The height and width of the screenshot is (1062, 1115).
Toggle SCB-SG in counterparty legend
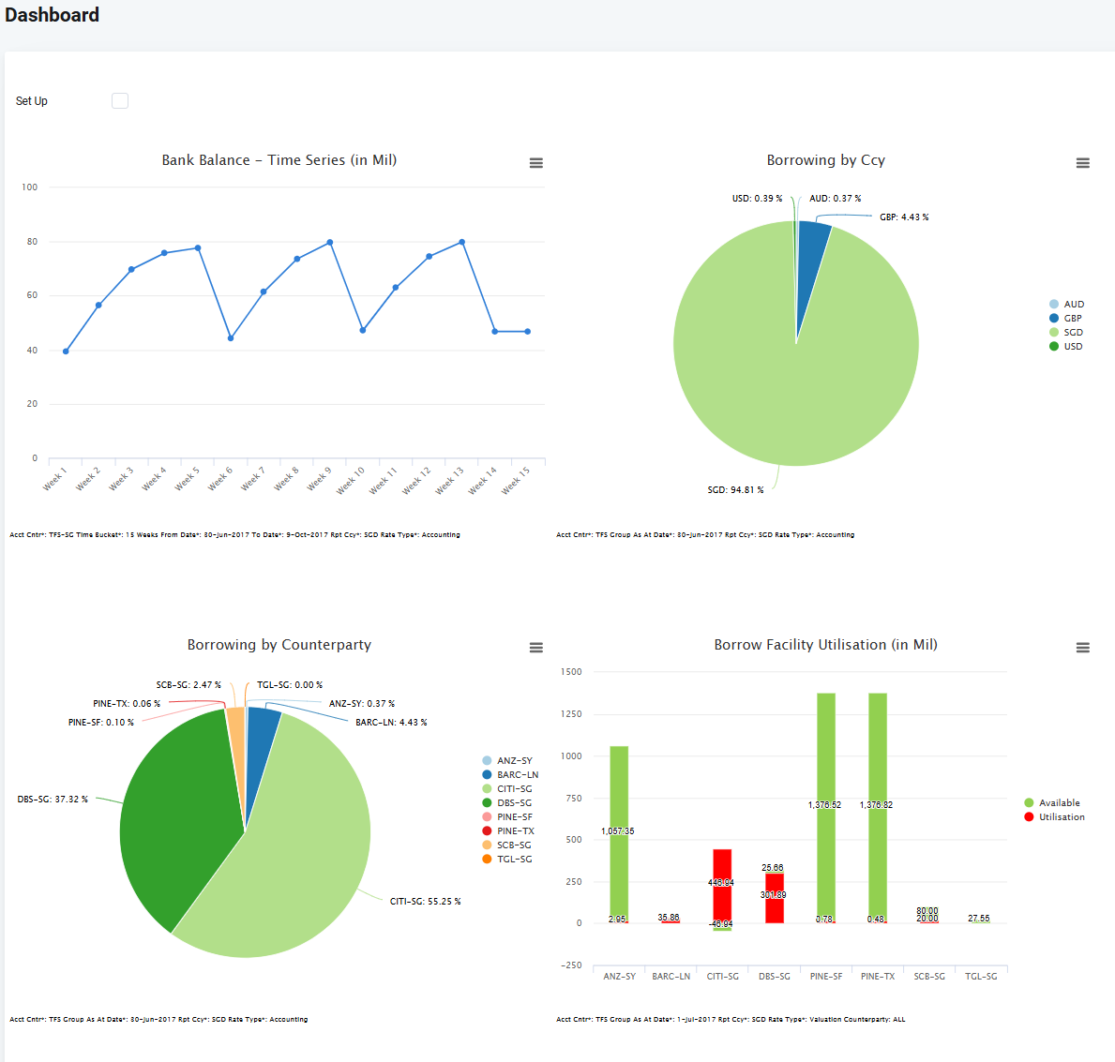point(514,845)
